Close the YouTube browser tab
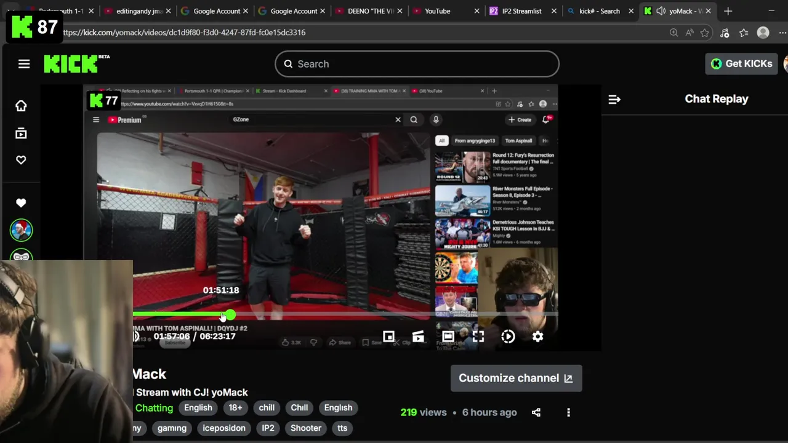Image resolution: width=788 pixels, height=443 pixels. (x=476, y=11)
